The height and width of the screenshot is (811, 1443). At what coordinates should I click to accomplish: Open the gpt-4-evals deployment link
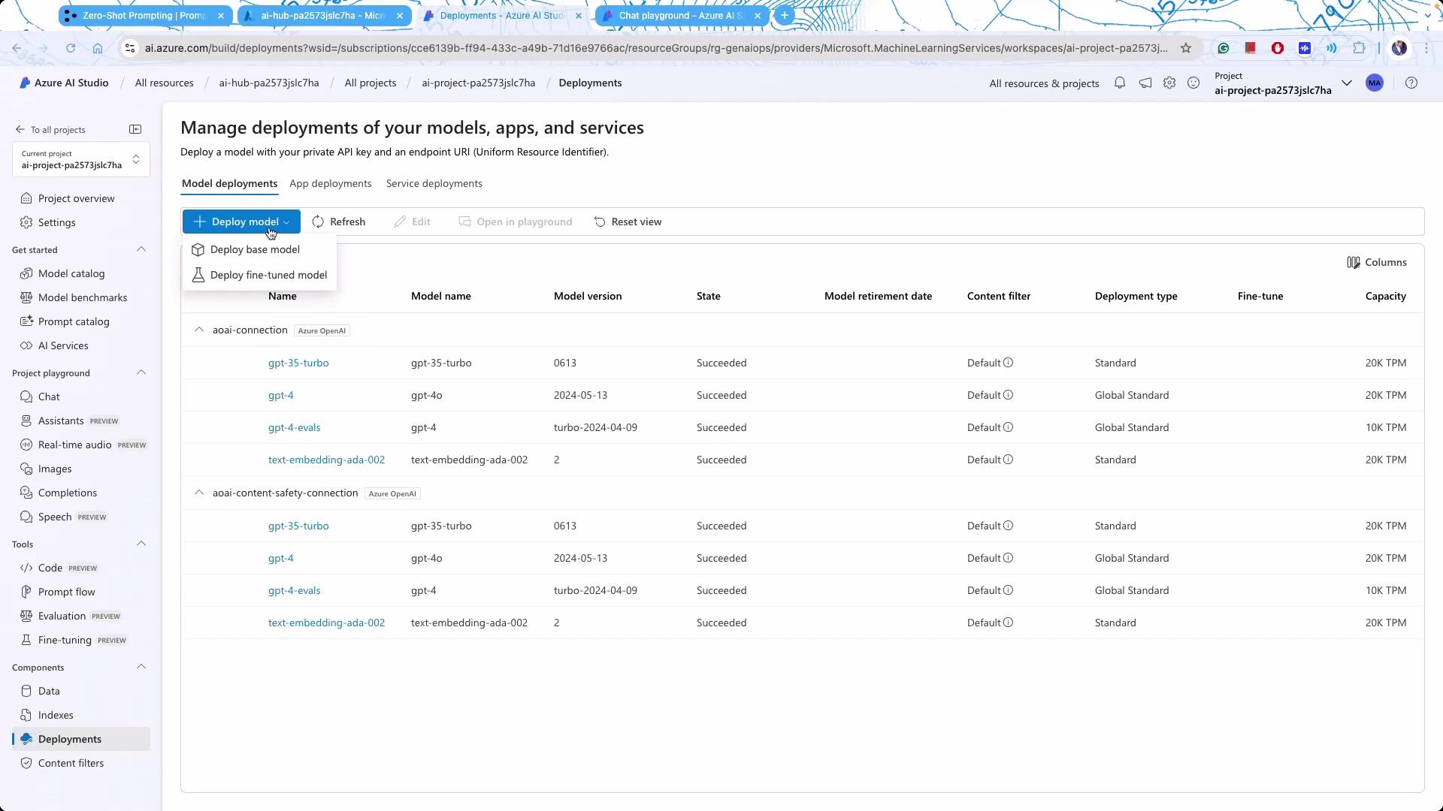(x=294, y=427)
